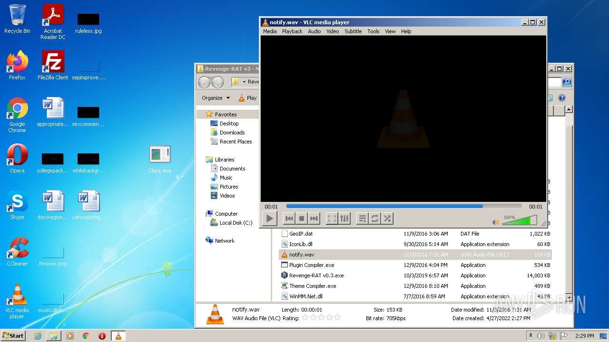
Task: Select Libraries in navigation pane
Action: point(225,160)
